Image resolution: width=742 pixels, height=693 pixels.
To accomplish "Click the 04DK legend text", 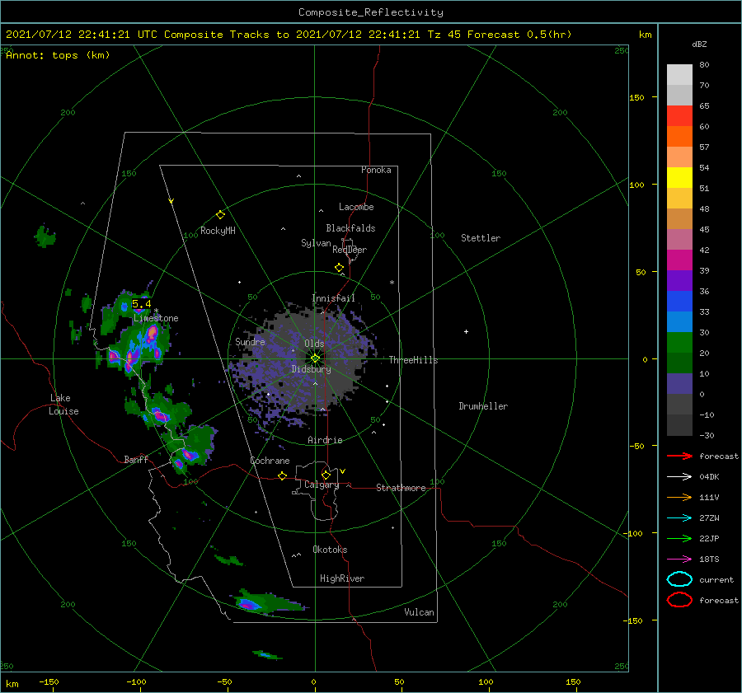I will [x=709, y=477].
